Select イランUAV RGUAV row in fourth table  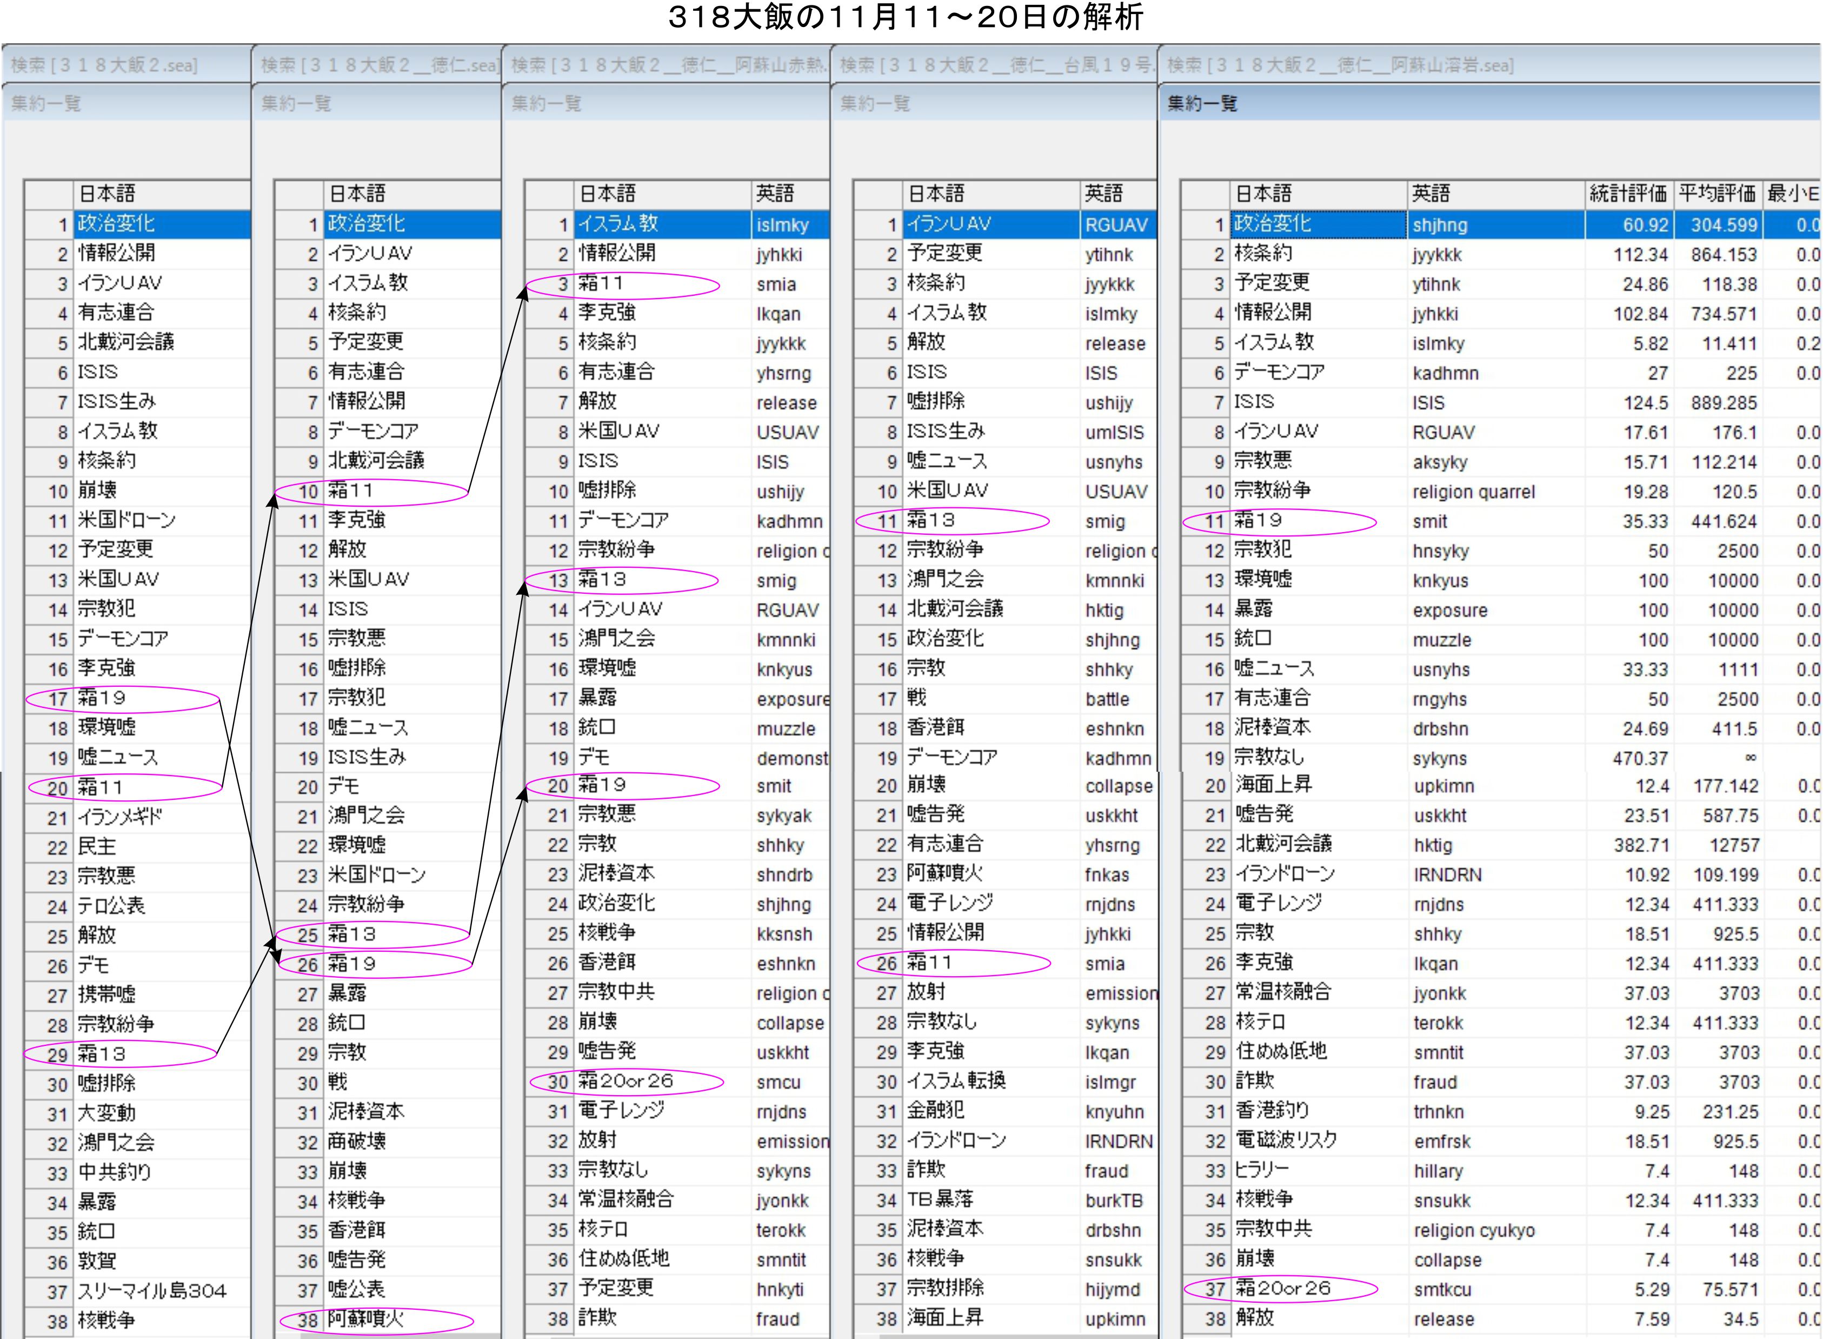(x=949, y=224)
